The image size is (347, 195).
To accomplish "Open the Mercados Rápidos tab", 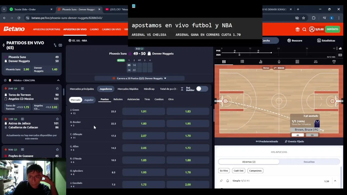I will click(128, 89).
